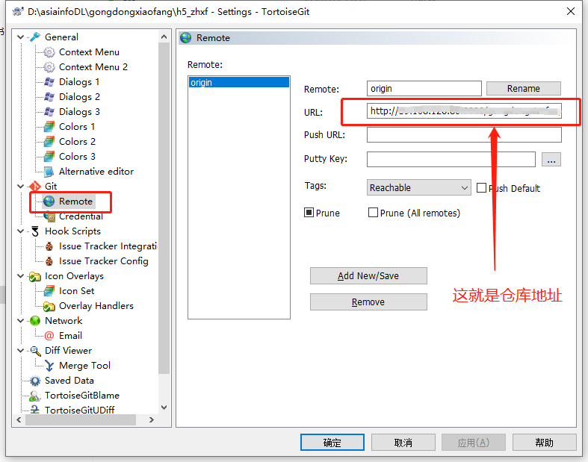
Task: Collapse the Hook Scripts tree node
Action: (21, 231)
